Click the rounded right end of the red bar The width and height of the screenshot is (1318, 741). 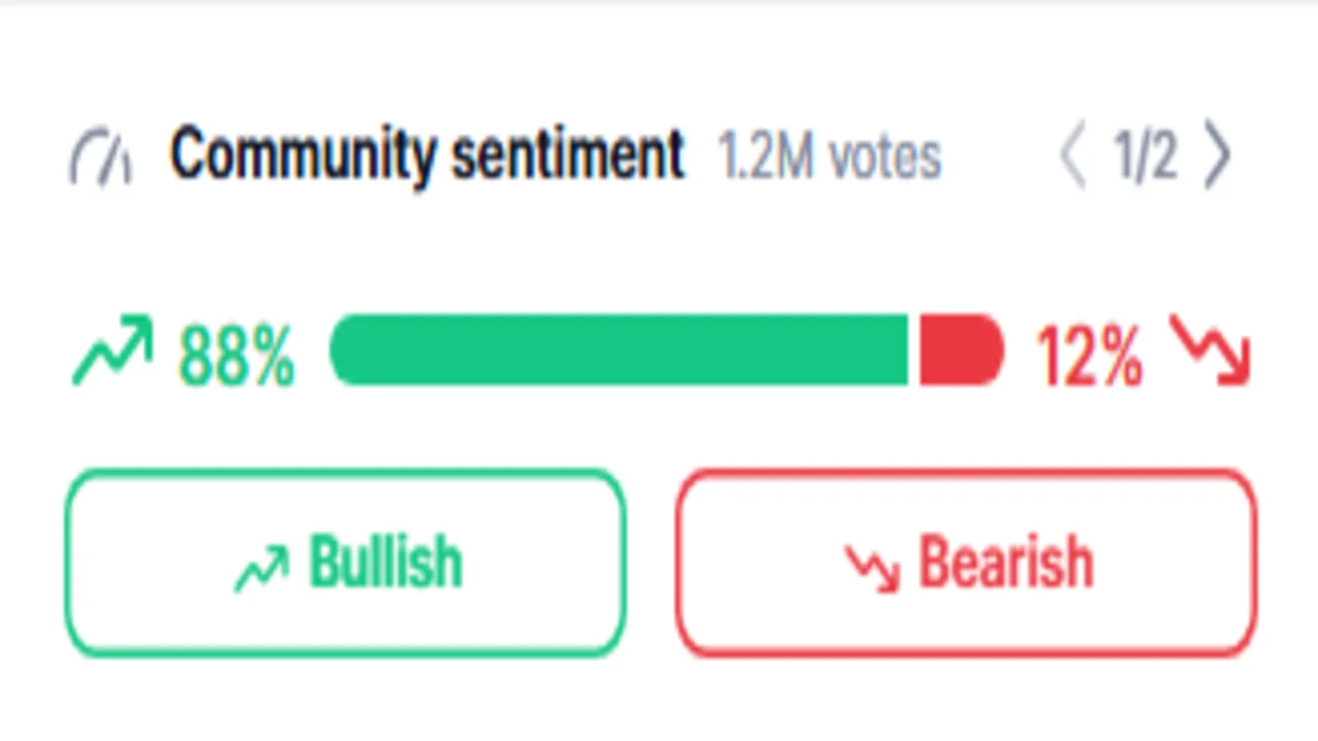click(x=987, y=349)
